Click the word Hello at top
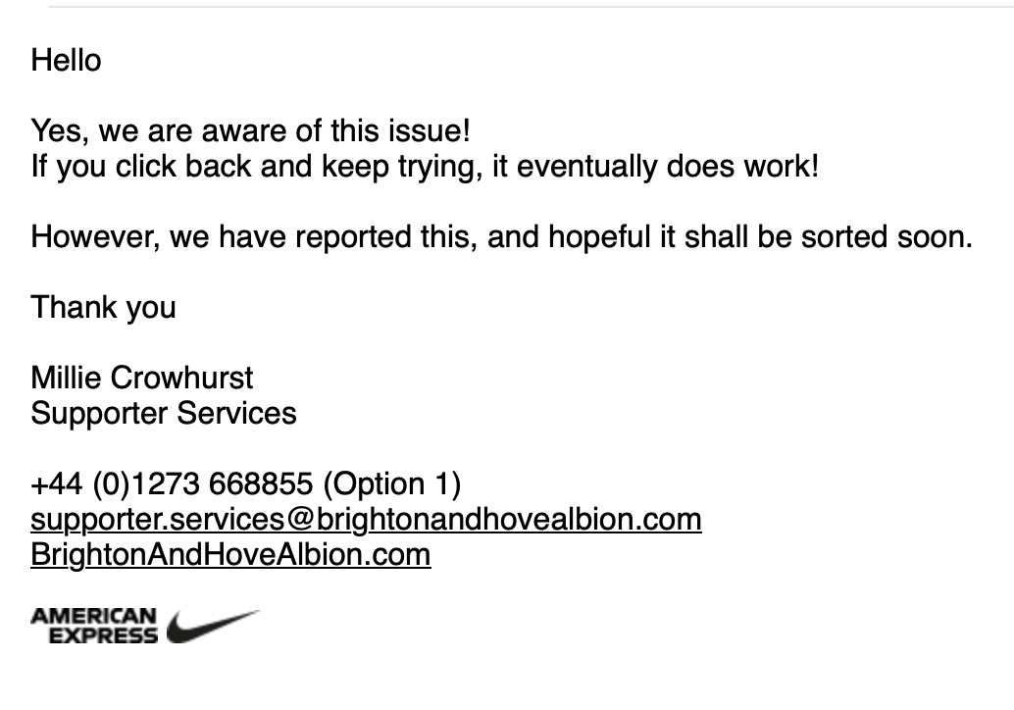This screenshot has height=710, width=1014. pos(66,61)
